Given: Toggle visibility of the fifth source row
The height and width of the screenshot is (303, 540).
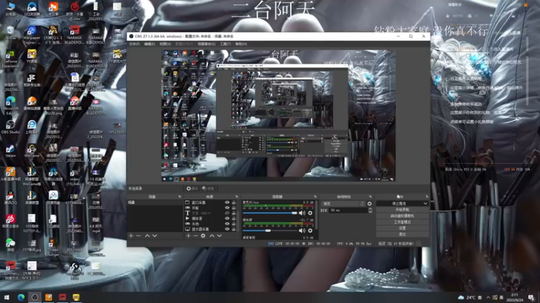Looking at the screenshot, I should 227,224.
